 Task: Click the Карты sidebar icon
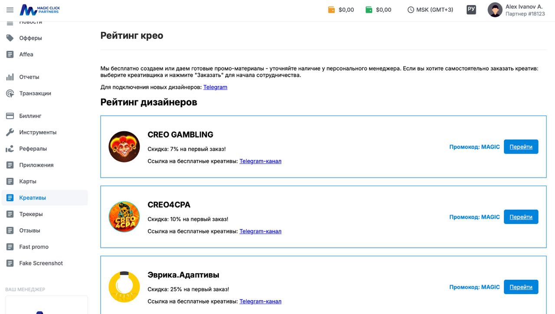pos(10,181)
